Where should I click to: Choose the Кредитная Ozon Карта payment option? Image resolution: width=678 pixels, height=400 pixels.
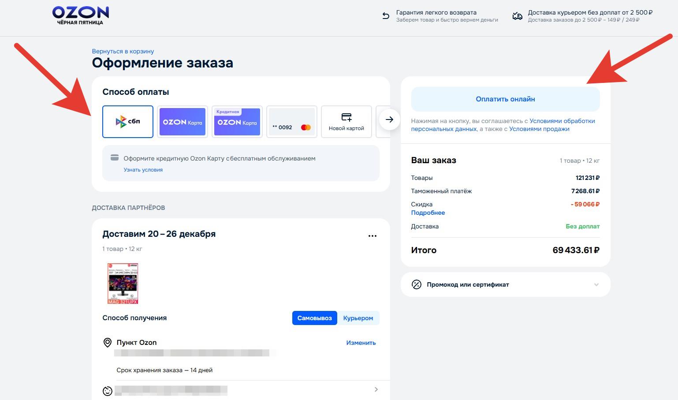(x=237, y=122)
